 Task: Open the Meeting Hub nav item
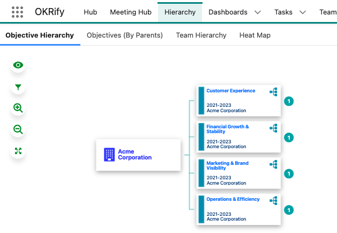point(131,12)
